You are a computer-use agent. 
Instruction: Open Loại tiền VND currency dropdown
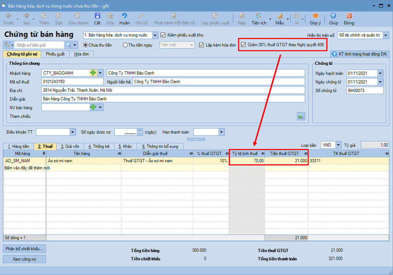[339, 145]
